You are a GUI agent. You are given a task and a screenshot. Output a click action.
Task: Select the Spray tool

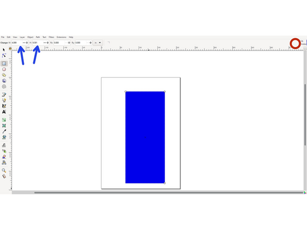click(4, 151)
